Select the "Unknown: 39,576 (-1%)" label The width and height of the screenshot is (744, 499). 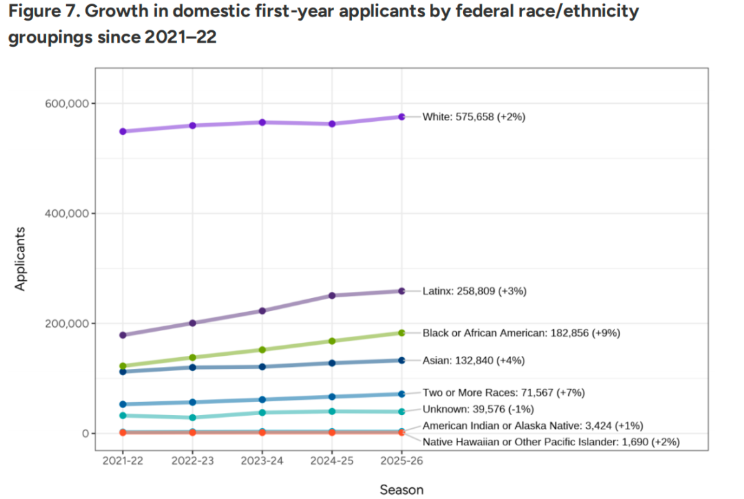pyautogui.click(x=478, y=410)
